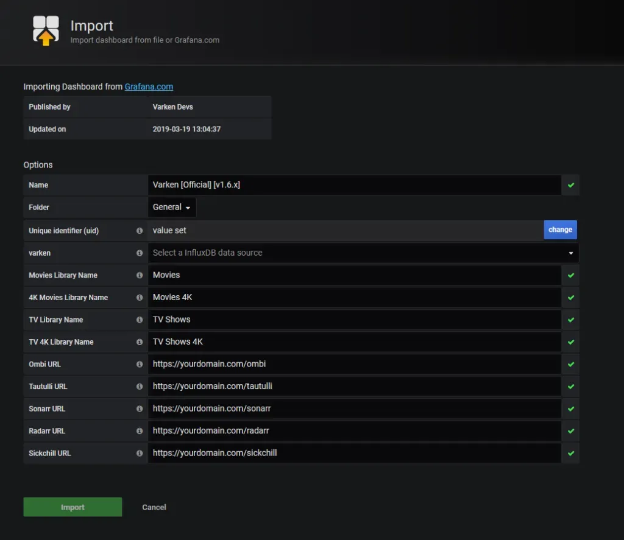This screenshot has height=540, width=624.
Task: Click the 'Published by' label
Action: 49,107
